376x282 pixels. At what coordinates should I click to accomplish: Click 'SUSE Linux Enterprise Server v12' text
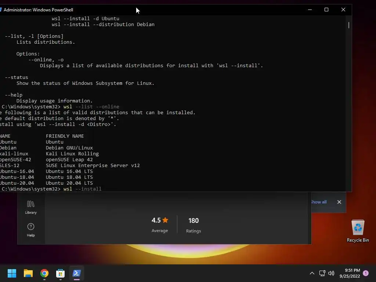coord(93,166)
